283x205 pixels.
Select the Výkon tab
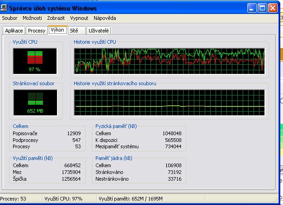[x=57, y=30]
